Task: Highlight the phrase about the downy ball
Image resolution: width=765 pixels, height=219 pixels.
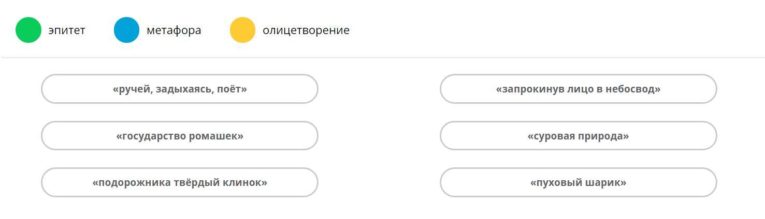Action: click(x=578, y=182)
